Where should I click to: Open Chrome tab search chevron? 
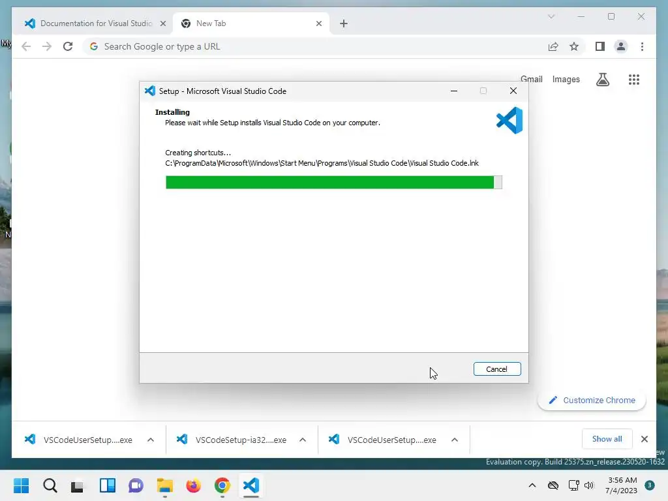click(x=551, y=16)
